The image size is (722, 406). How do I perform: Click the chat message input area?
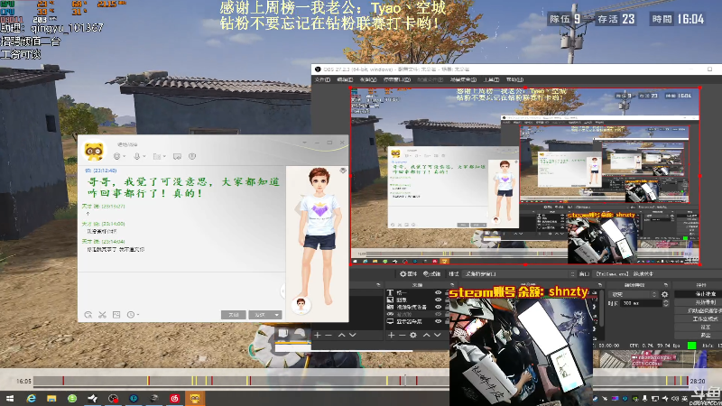pos(181,290)
